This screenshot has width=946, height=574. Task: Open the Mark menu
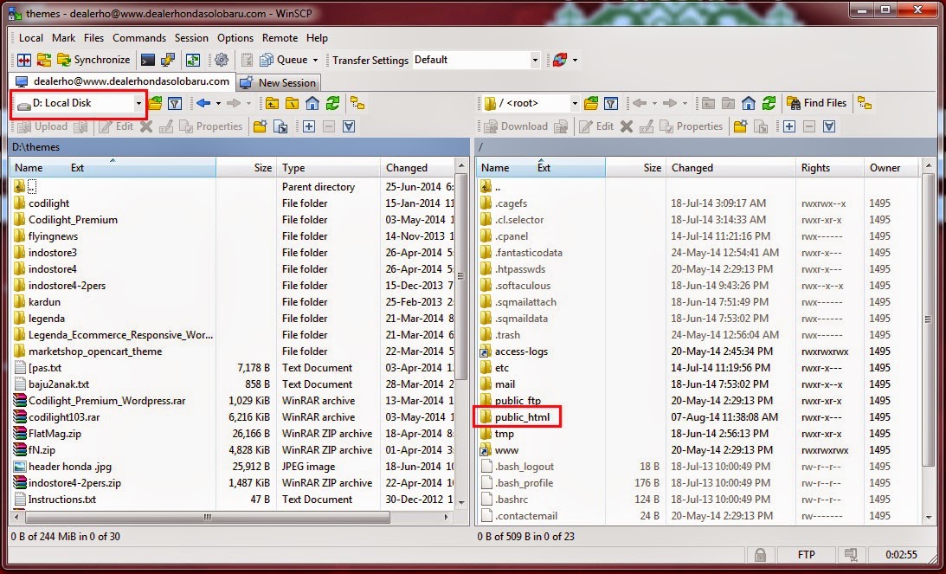click(63, 38)
